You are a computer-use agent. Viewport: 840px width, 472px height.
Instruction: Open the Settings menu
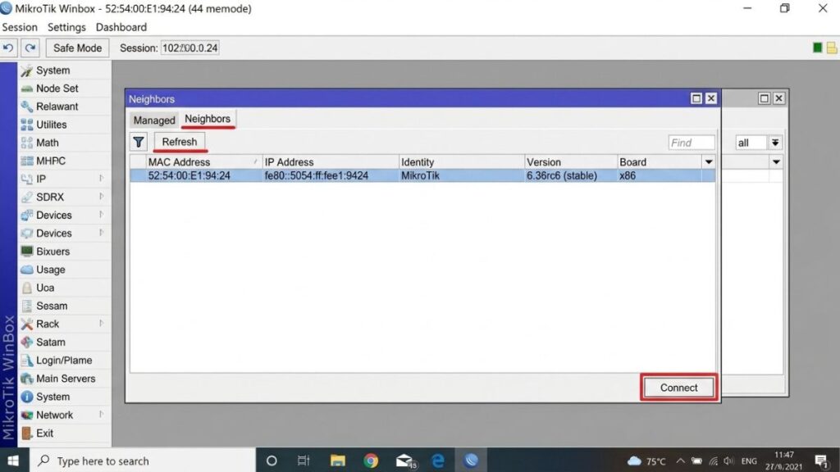click(66, 27)
